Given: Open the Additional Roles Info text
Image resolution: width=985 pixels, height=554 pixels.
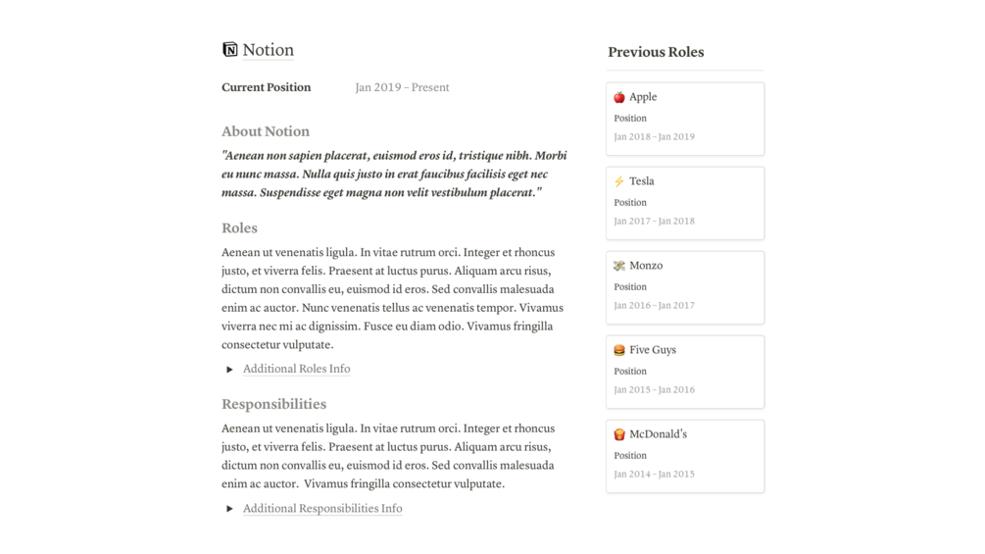Looking at the screenshot, I should (297, 369).
